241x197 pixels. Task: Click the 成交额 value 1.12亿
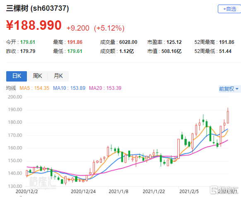pos(126,51)
